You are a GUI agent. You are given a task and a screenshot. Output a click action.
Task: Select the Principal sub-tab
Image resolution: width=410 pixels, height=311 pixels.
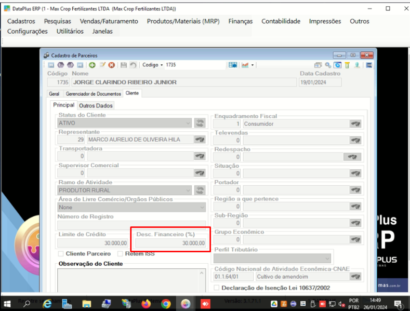tap(64, 105)
